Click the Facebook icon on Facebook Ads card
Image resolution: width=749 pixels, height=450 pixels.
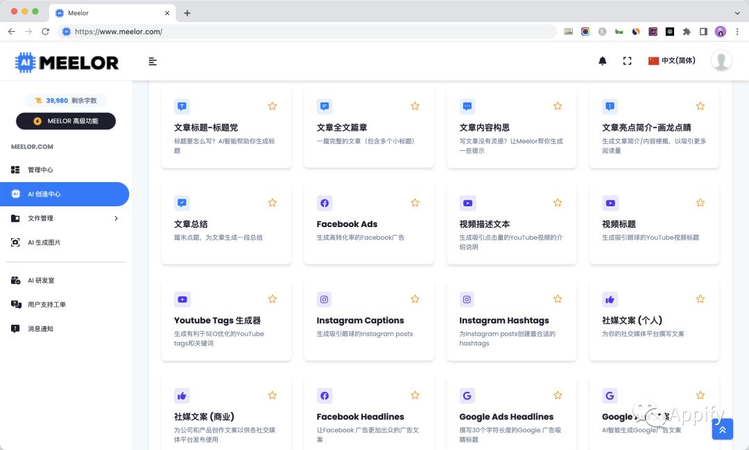tap(324, 202)
